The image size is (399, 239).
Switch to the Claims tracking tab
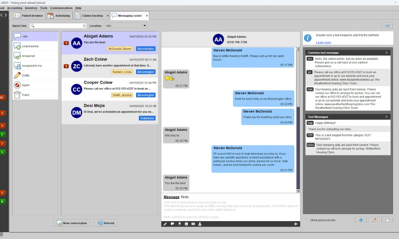point(89,16)
